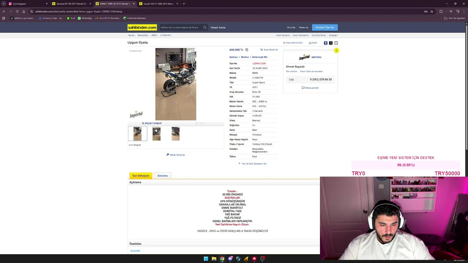Open Elektronik tablolar bookmark

pos(135,18)
